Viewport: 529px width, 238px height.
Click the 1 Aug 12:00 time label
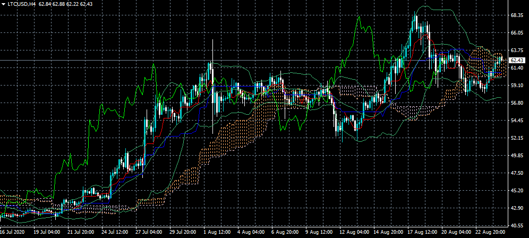click(217, 232)
